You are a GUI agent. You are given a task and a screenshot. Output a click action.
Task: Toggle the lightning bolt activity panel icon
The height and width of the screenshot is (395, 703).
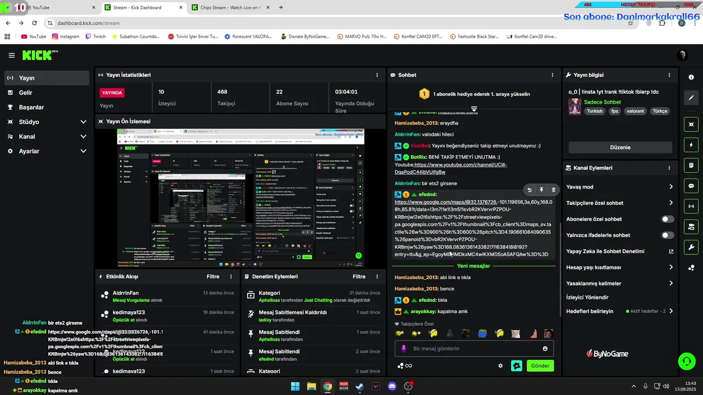tap(691, 145)
